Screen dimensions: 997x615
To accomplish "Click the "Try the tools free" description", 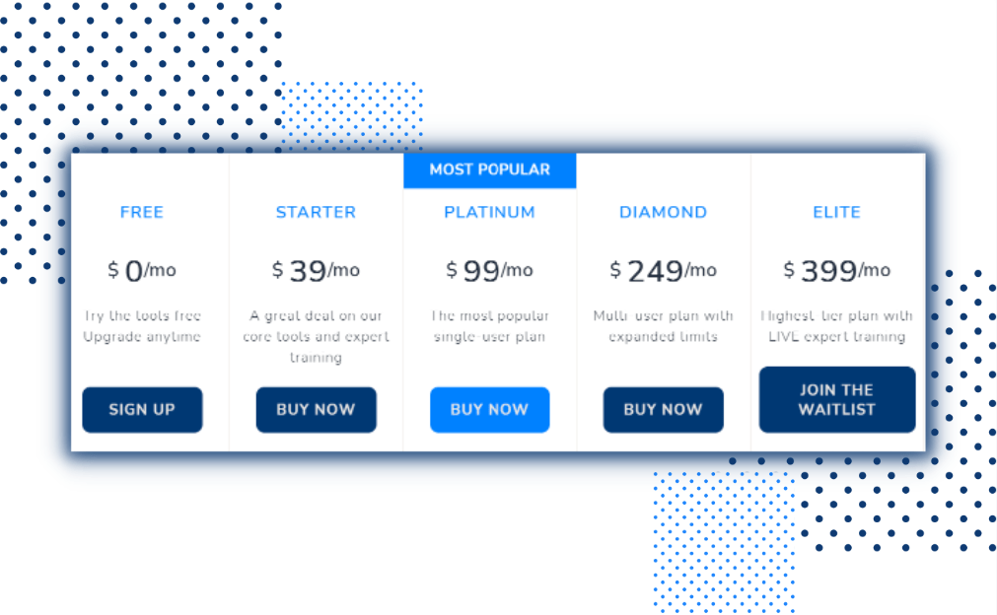I will pos(142,326).
